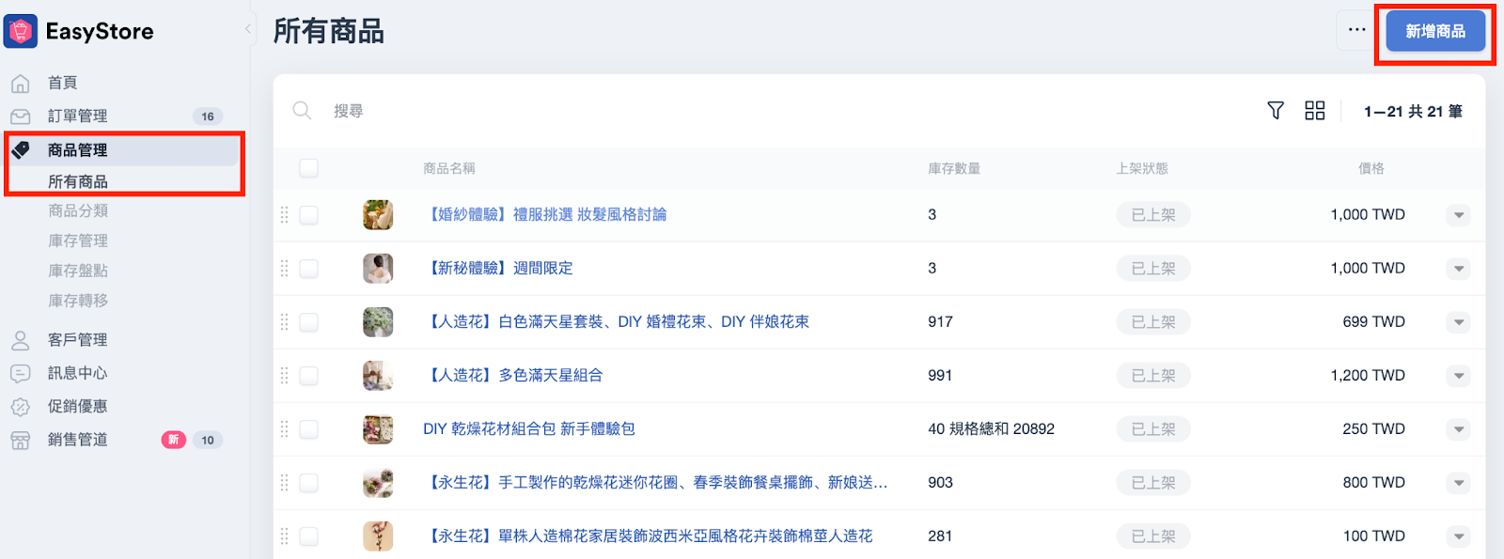Click drag handle of 乾燥花迷你花圈 row

tap(284, 483)
